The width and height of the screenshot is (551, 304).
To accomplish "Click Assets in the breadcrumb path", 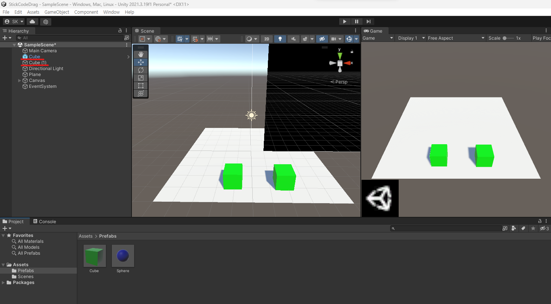I will click(85, 236).
